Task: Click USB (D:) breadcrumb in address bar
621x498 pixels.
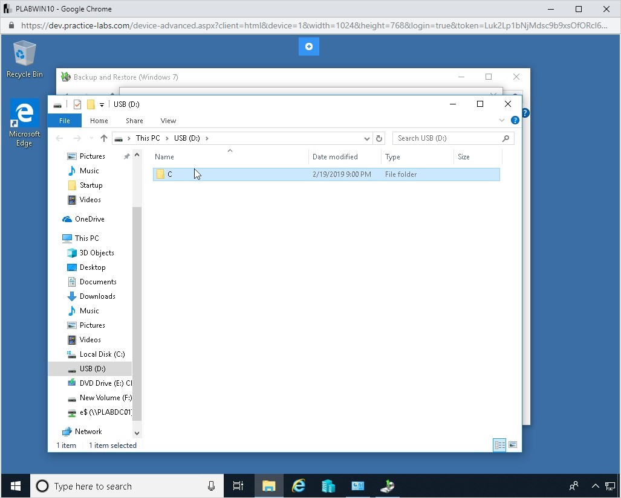Action: pos(187,138)
